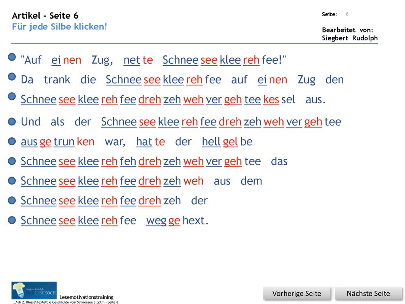Click the Lesekoch logo image
This screenshot has width=405, height=304.
pos(34,291)
